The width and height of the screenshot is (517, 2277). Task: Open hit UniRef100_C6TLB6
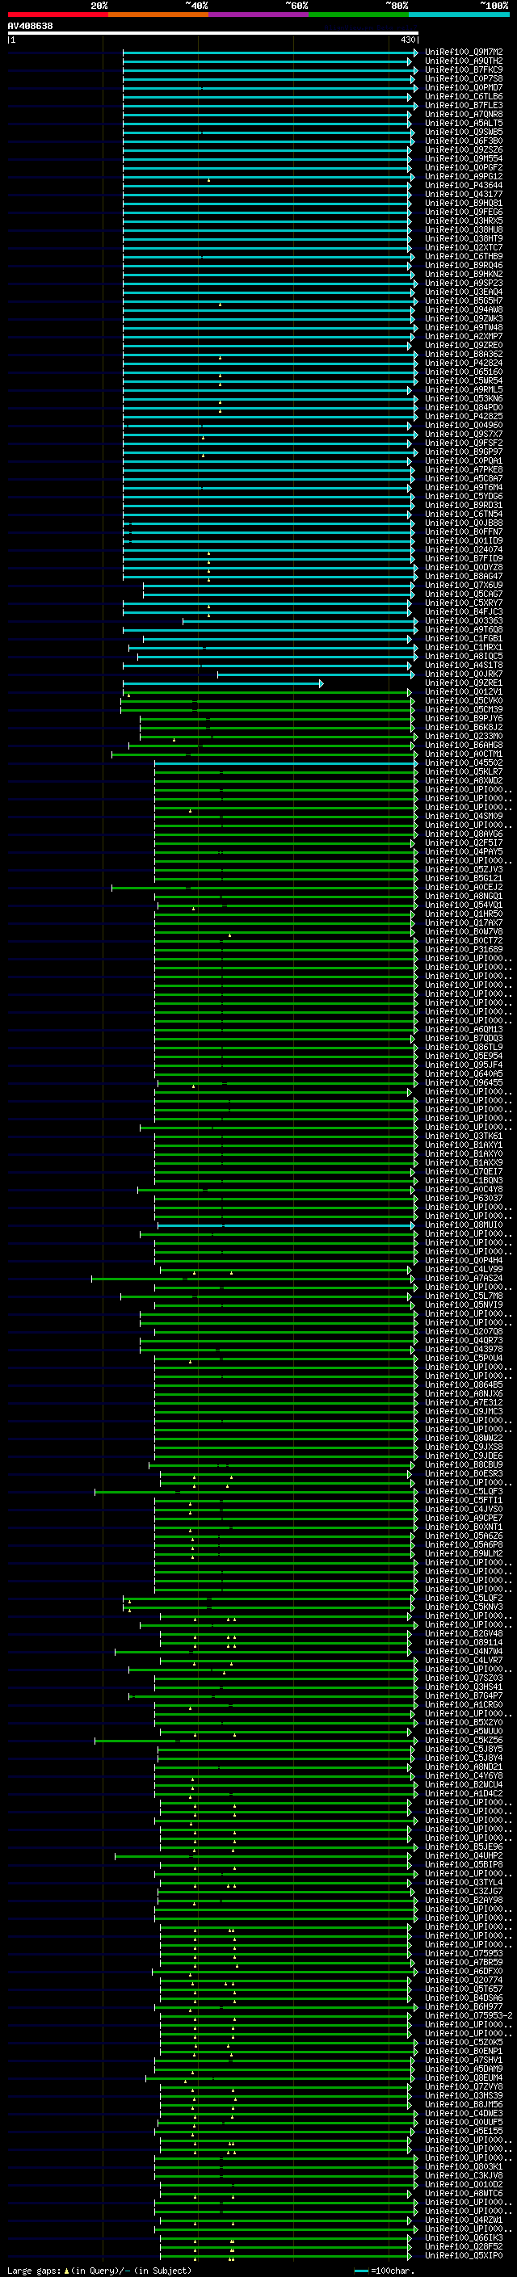tap(464, 96)
